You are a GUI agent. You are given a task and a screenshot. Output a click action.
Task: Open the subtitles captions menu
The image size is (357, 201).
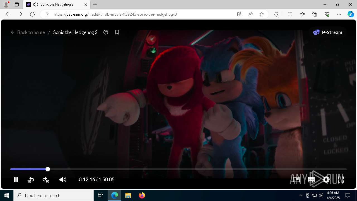pyautogui.click(x=311, y=180)
